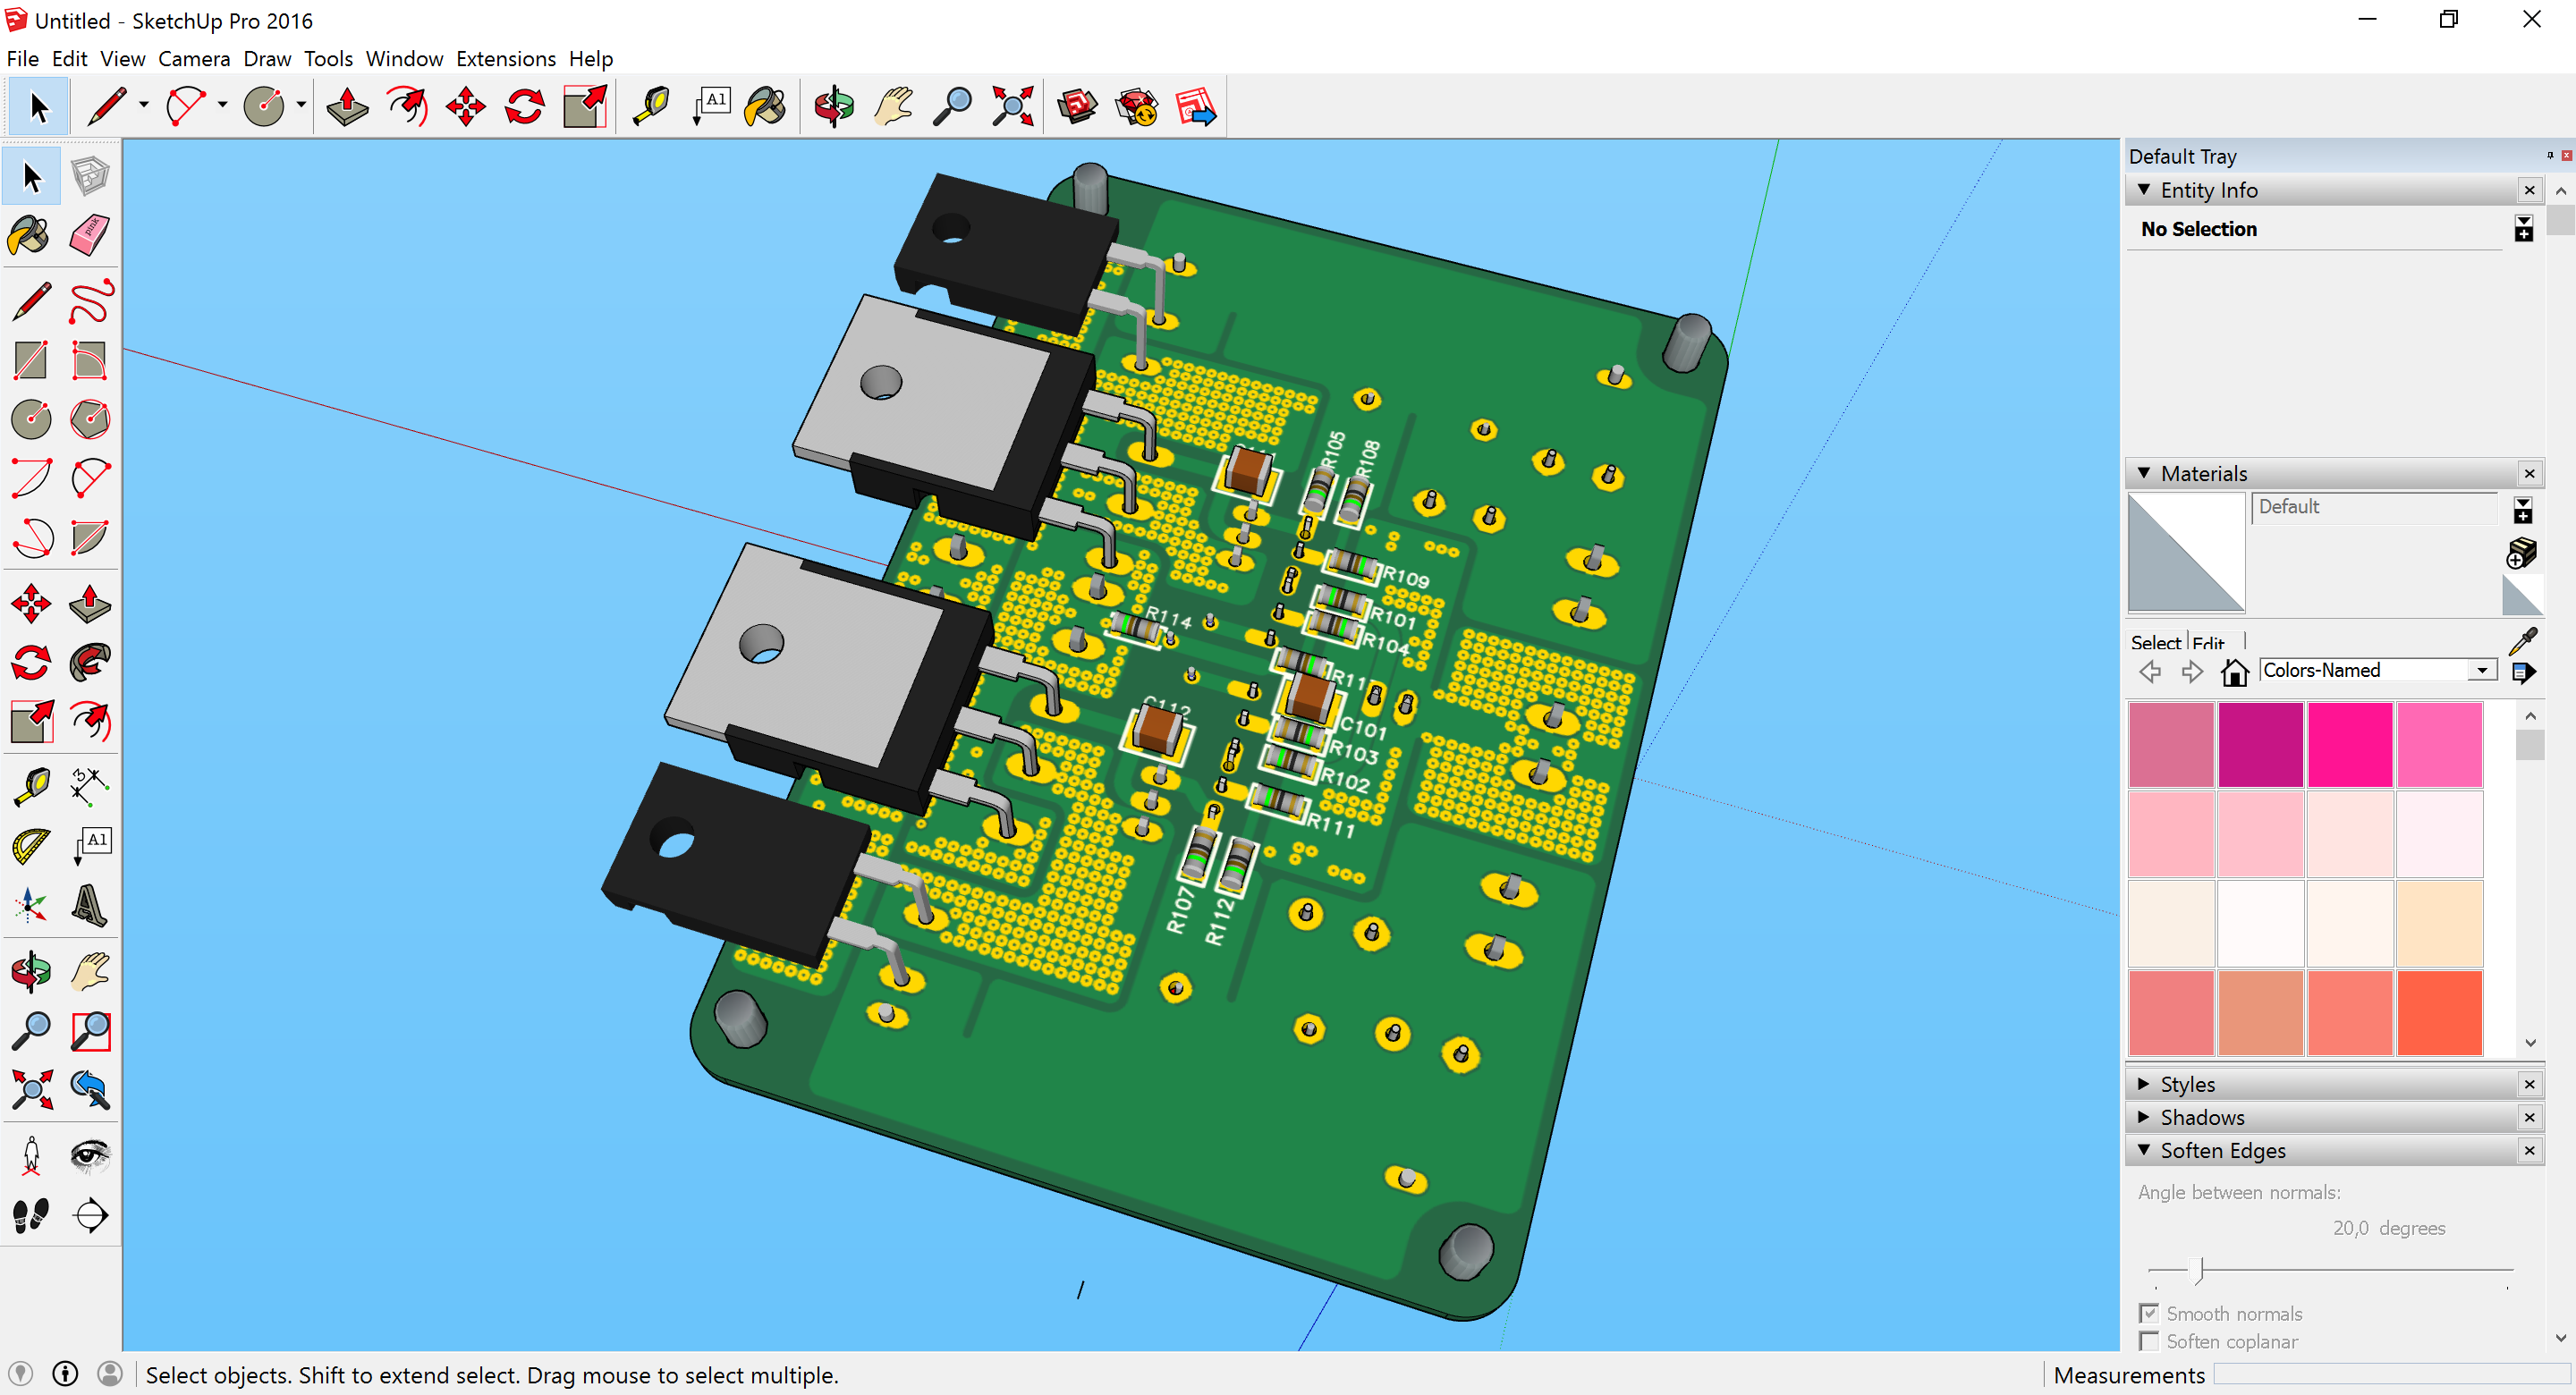Pick the Eraser tool
Image resolution: width=2576 pixels, height=1395 pixels.
click(x=90, y=236)
